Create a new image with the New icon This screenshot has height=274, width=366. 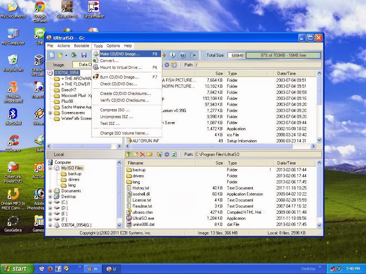tap(53, 55)
